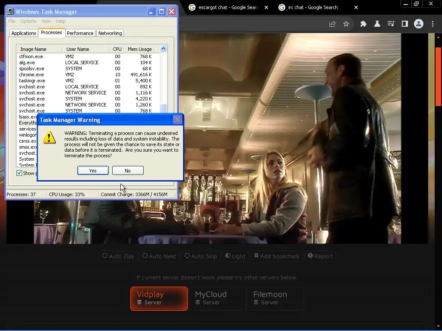Confirm termination with the Yes button
The width and height of the screenshot is (442, 331).
(x=93, y=171)
